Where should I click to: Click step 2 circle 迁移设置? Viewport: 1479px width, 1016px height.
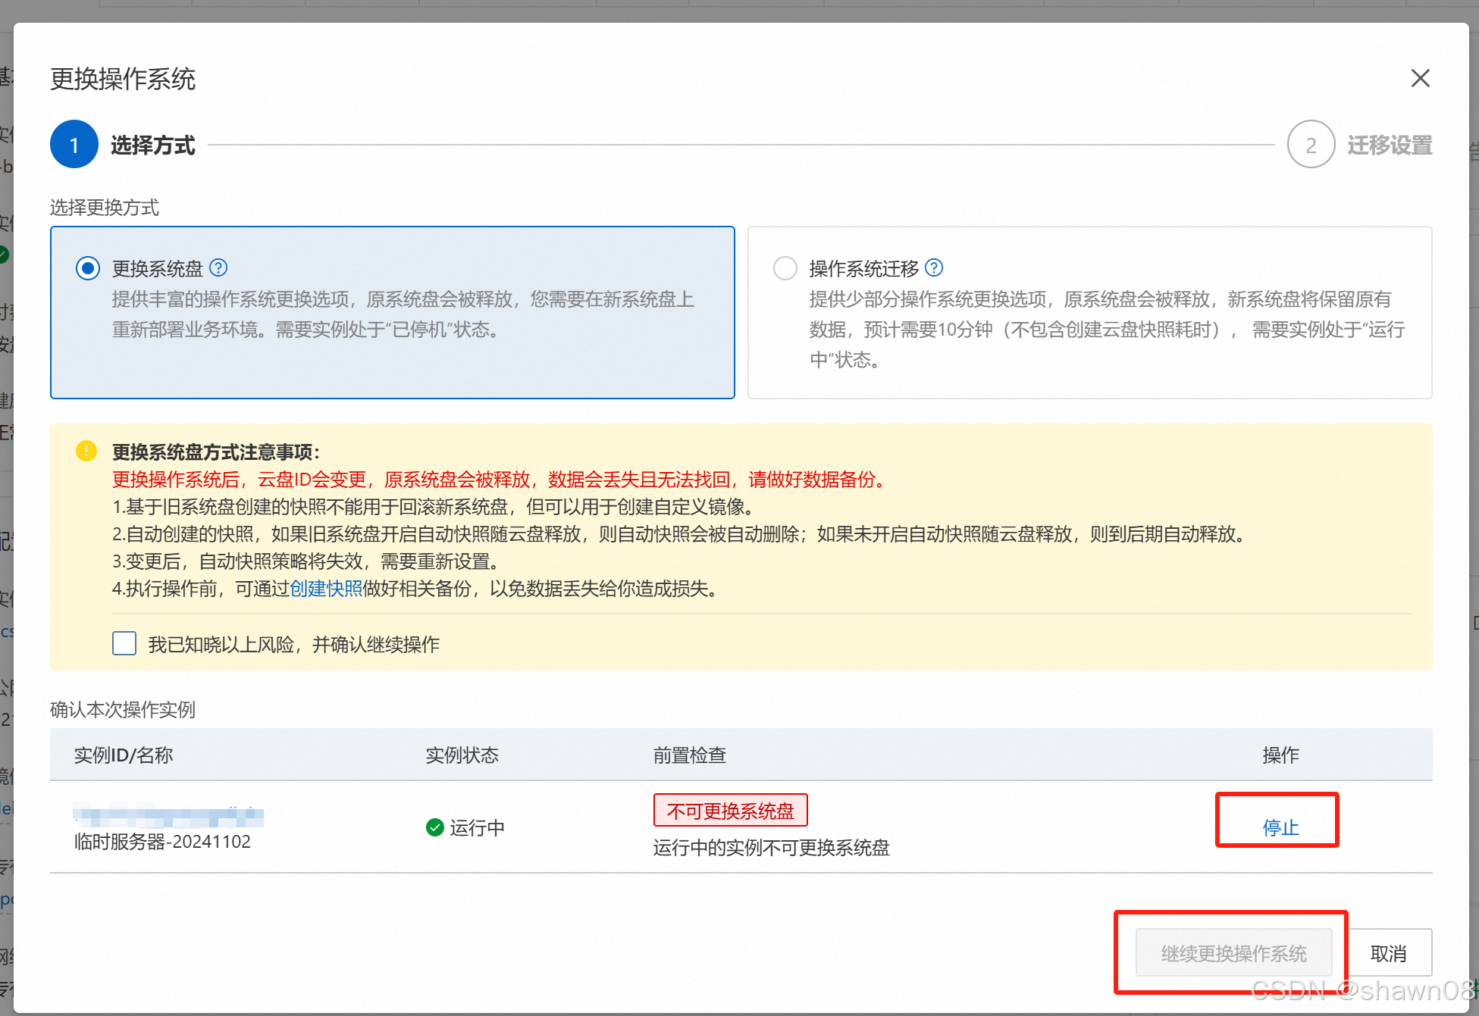pyautogui.click(x=1311, y=145)
